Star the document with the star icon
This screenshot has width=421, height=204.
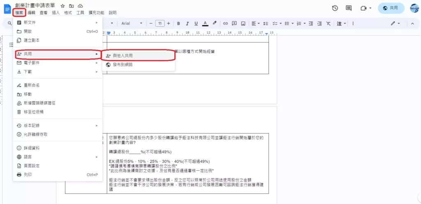coord(62,6)
